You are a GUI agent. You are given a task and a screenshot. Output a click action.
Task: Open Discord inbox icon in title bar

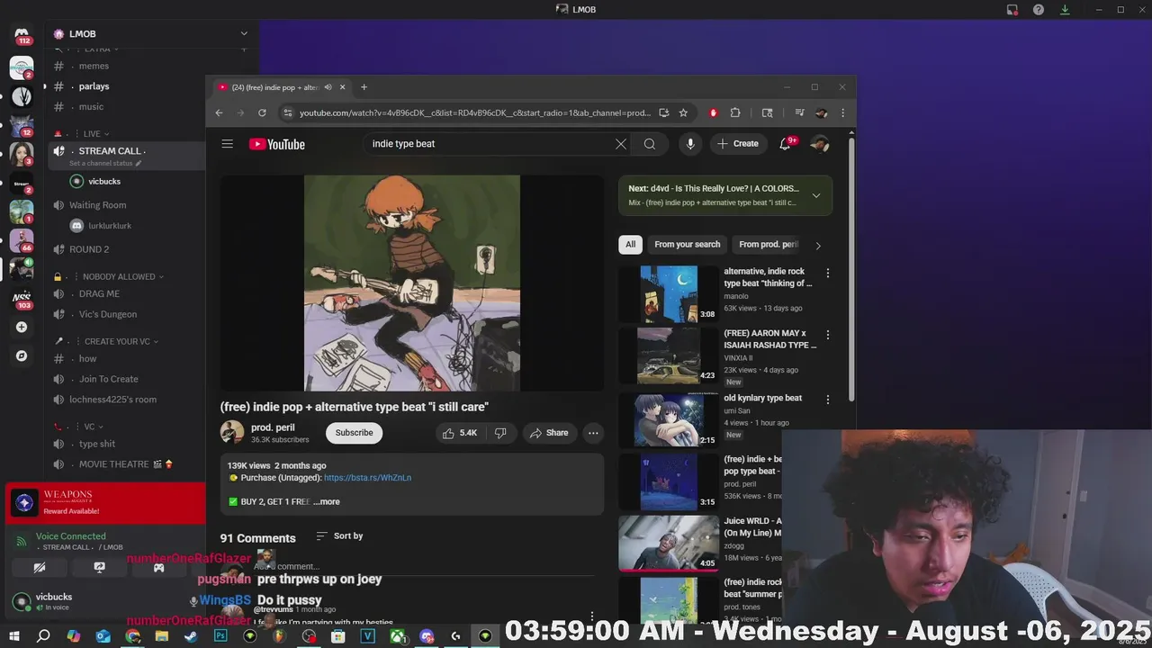[x=1012, y=10]
